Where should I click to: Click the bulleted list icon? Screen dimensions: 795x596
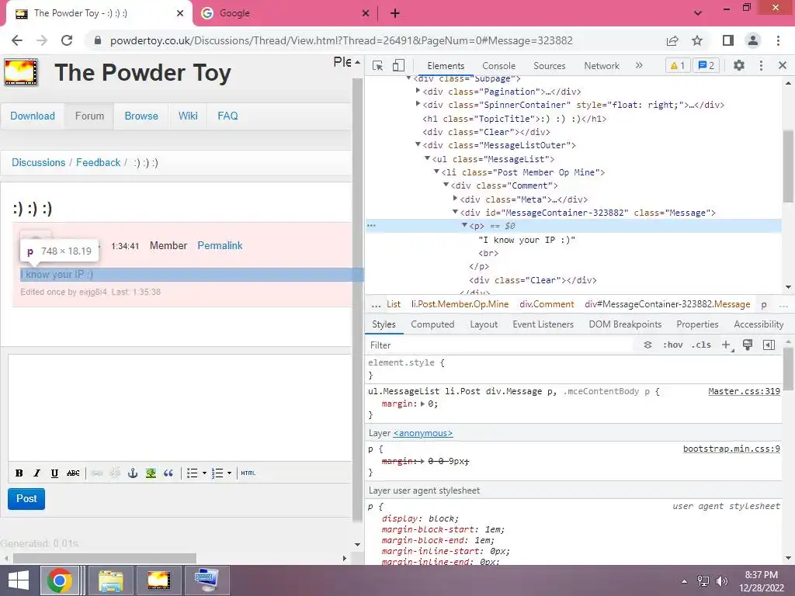(193, 473)
